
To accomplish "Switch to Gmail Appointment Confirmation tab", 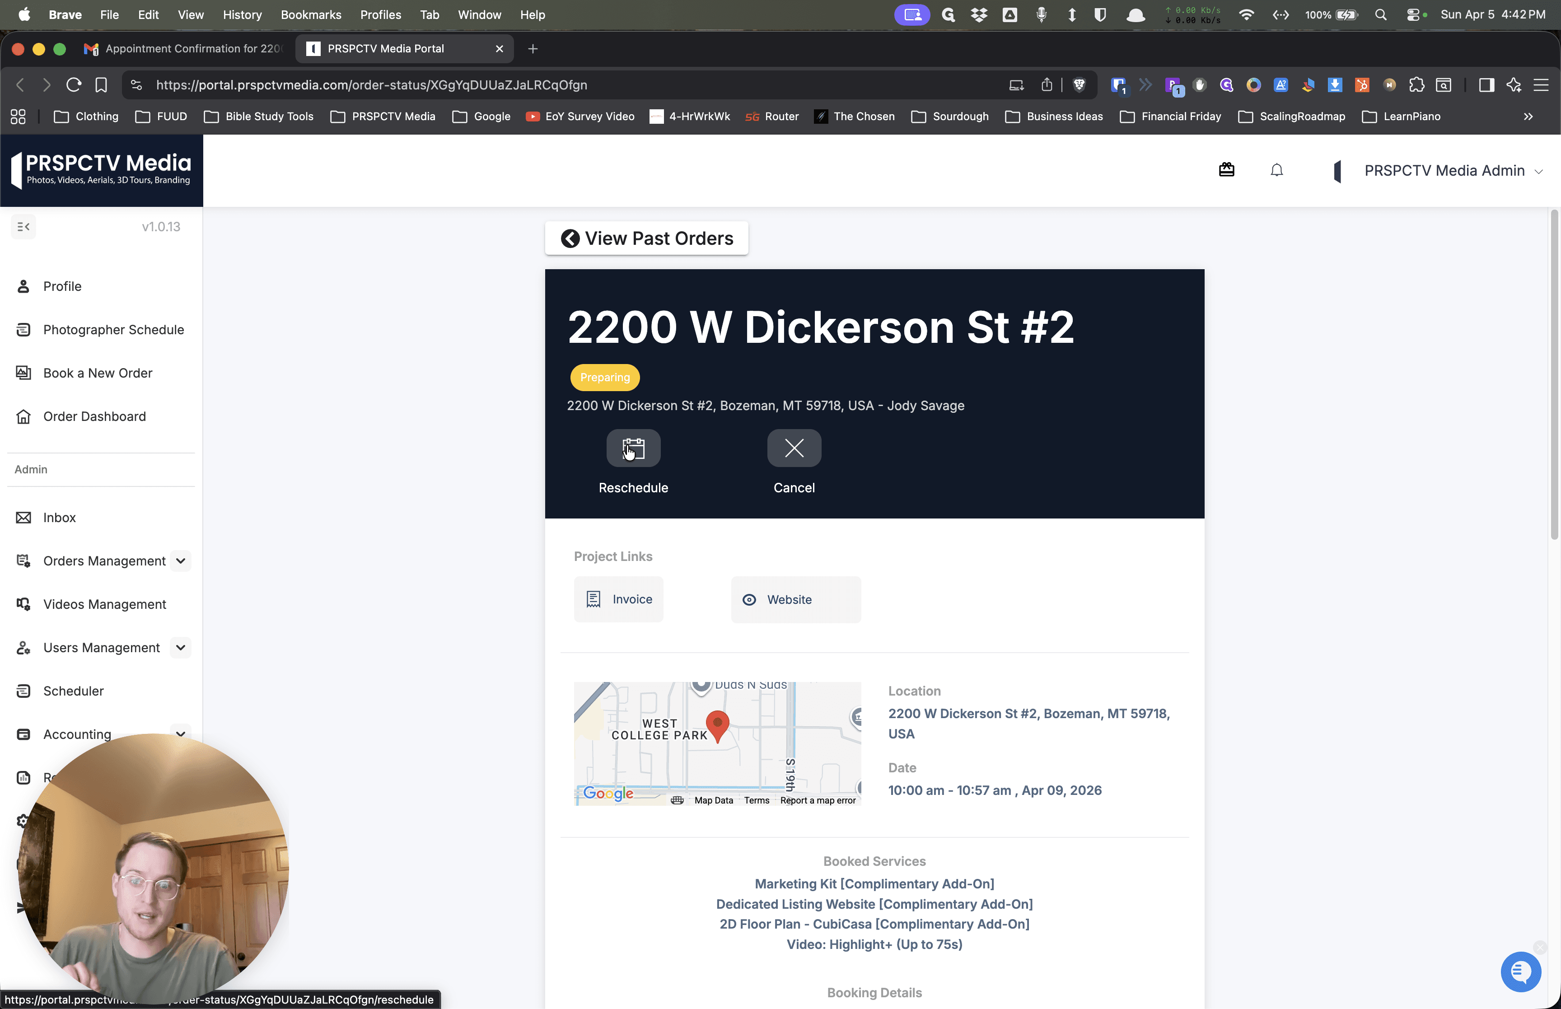I will [184, 48].
